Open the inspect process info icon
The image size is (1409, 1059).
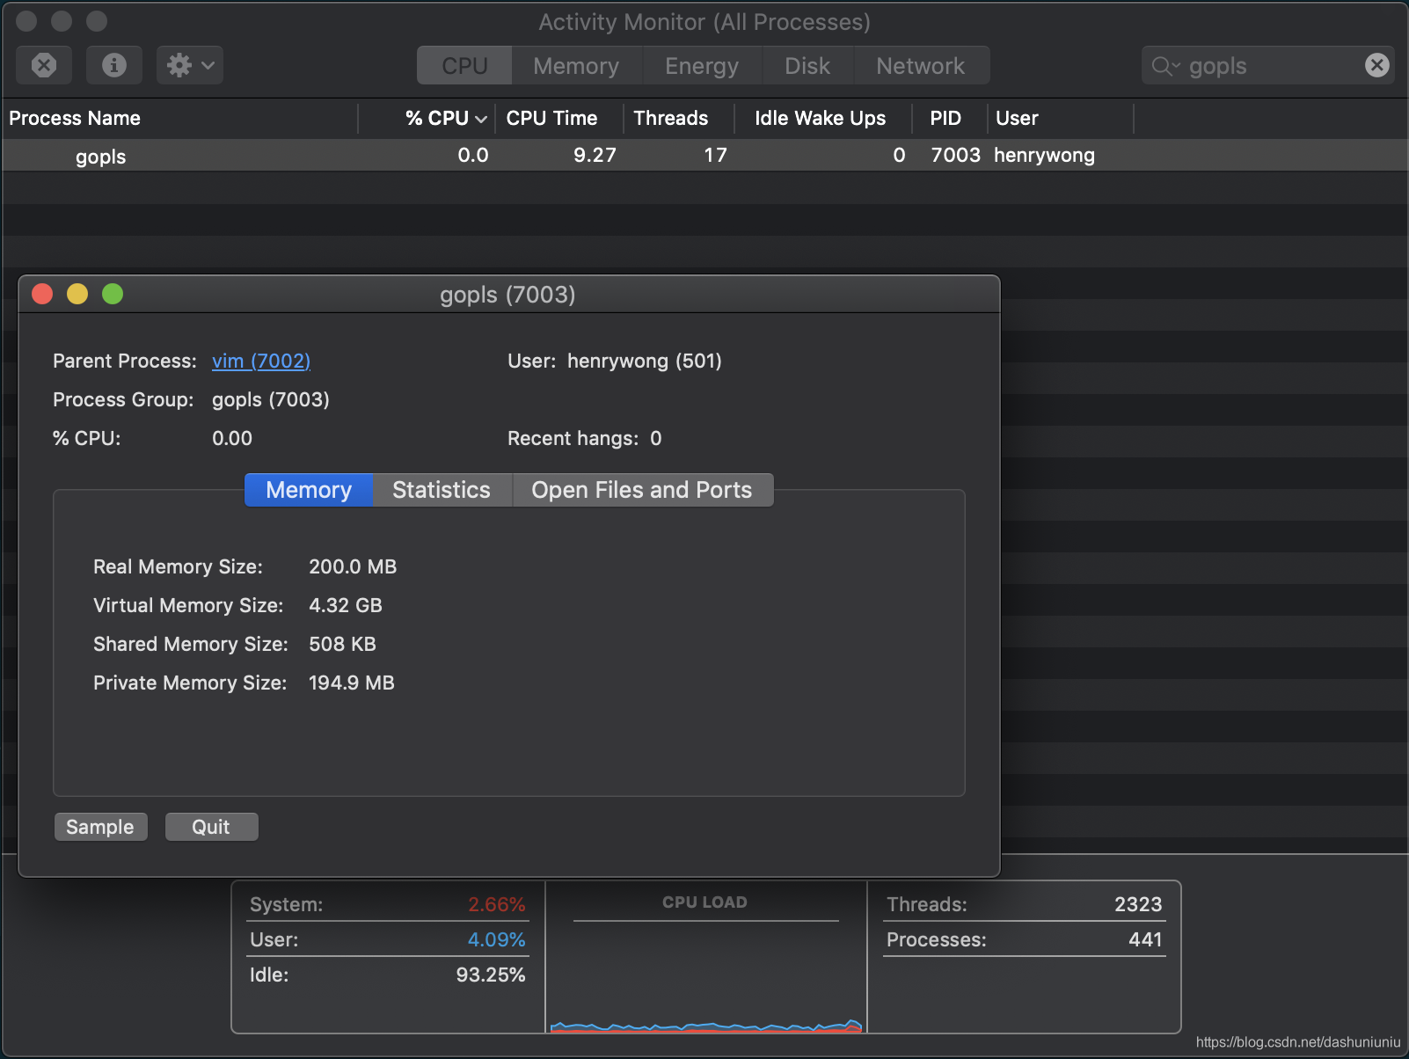click(x=114, y=65)
